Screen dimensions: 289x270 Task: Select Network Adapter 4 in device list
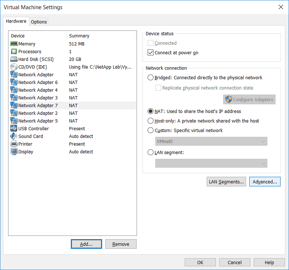point(38,90)
